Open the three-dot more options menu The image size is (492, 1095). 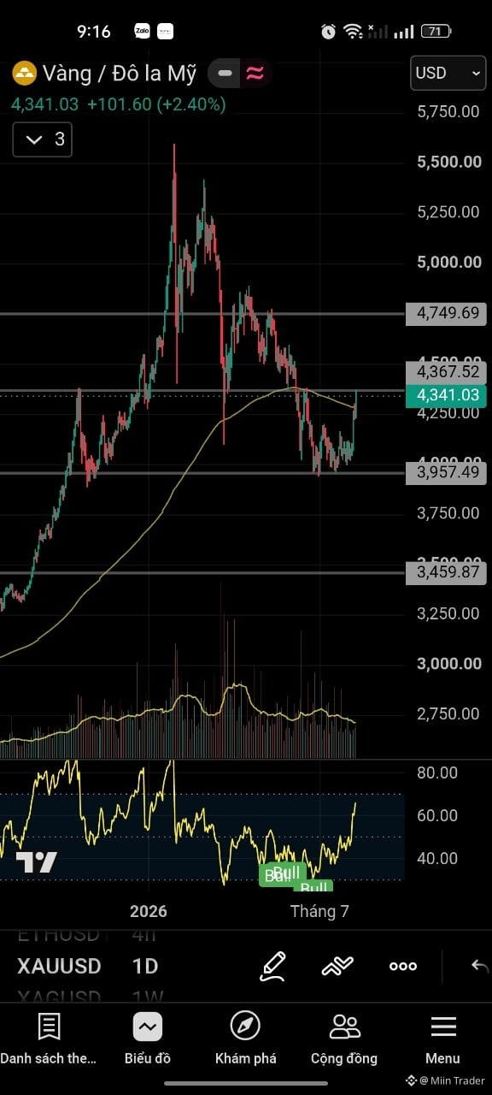tap(403, 967)
